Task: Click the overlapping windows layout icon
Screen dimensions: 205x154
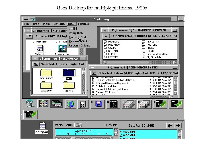Action: 57,104
